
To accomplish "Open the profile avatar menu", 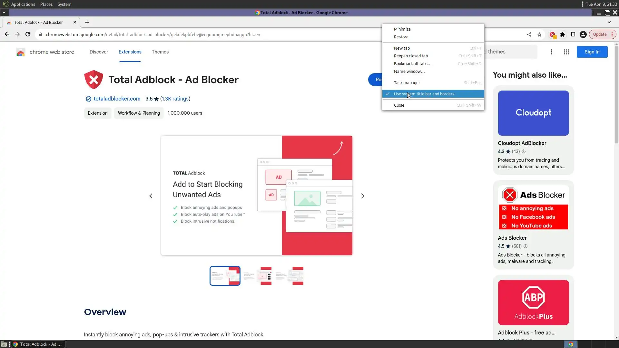I will point(583,34).
